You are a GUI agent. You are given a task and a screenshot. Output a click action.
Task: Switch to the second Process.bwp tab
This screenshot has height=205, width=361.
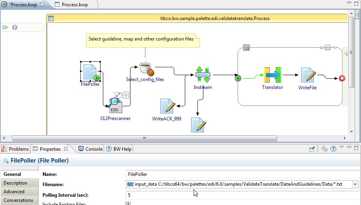click(x=74, y=5)
